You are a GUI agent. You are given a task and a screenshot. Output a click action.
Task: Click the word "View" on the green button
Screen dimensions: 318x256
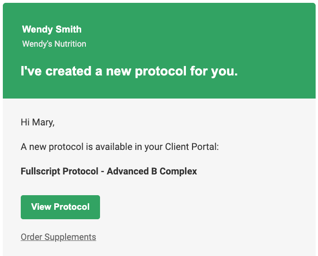41,207
